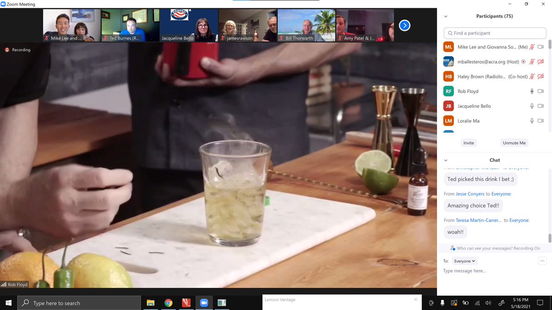The image size is (552, 310).
Task: Click sender name 'Teresa Martin-Carrer...' in chat
Action: pos(479,220)
